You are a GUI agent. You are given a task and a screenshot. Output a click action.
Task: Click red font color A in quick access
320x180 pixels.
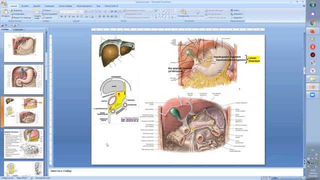point(14,25)
